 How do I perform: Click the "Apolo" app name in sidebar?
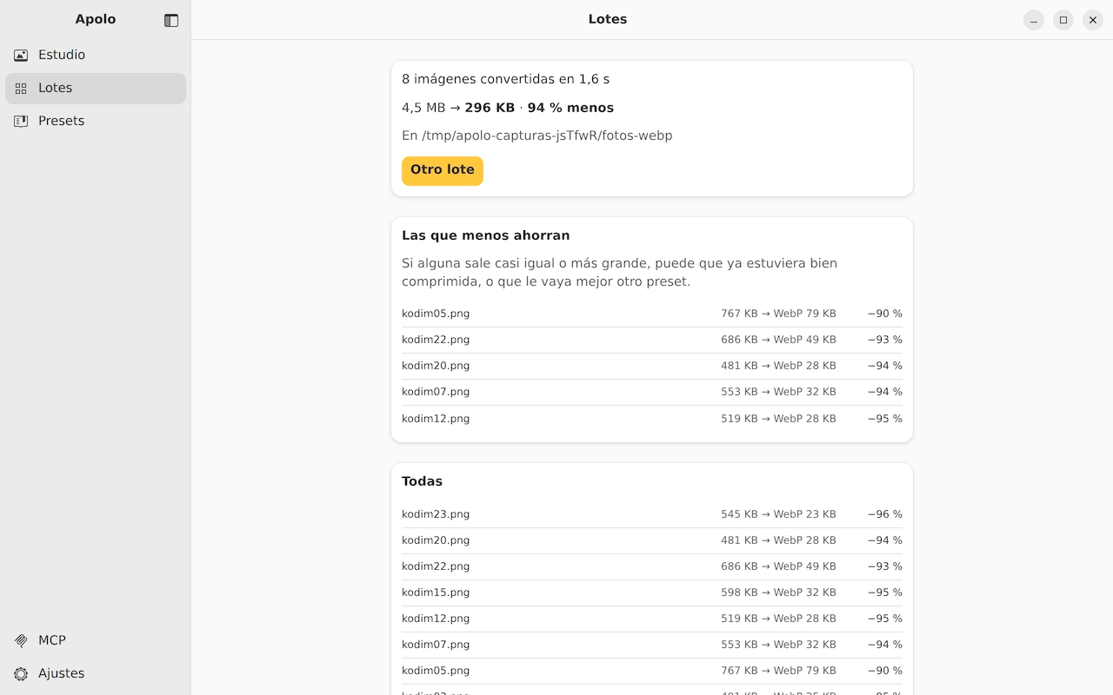pos(96,19)
